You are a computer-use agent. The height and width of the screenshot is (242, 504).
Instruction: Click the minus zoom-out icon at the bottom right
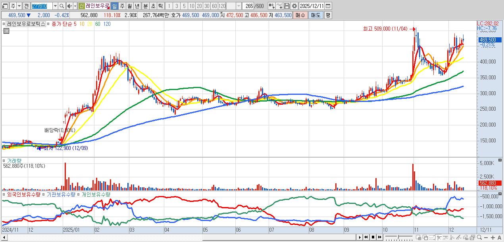click(x=486, y=237)
